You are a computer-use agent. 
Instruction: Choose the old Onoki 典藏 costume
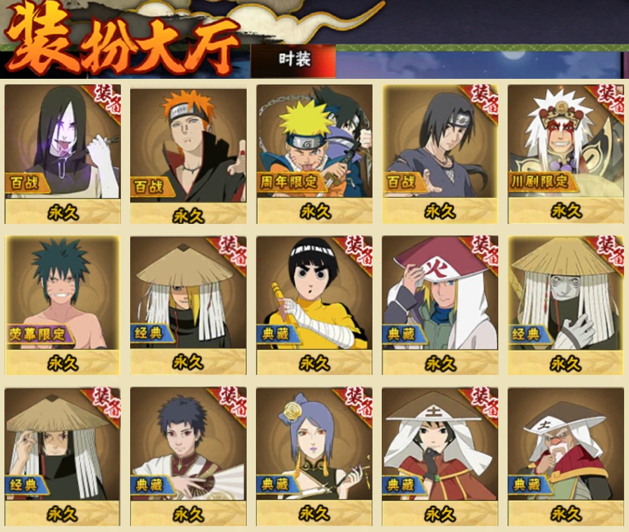[x=566, y=456]
